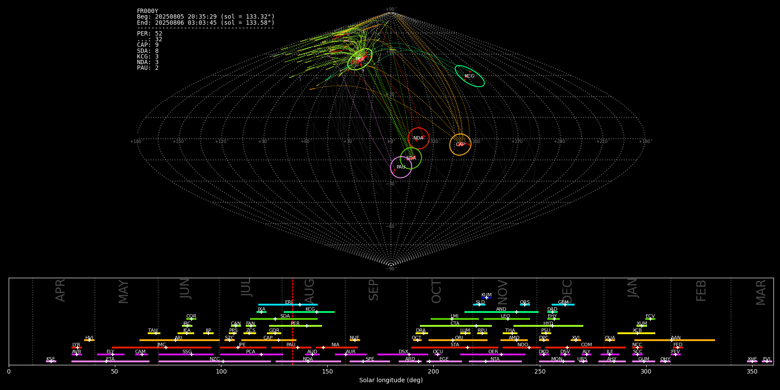
Task: Click the KSE shower marker in the timeline
Action: tap(51, 361)
